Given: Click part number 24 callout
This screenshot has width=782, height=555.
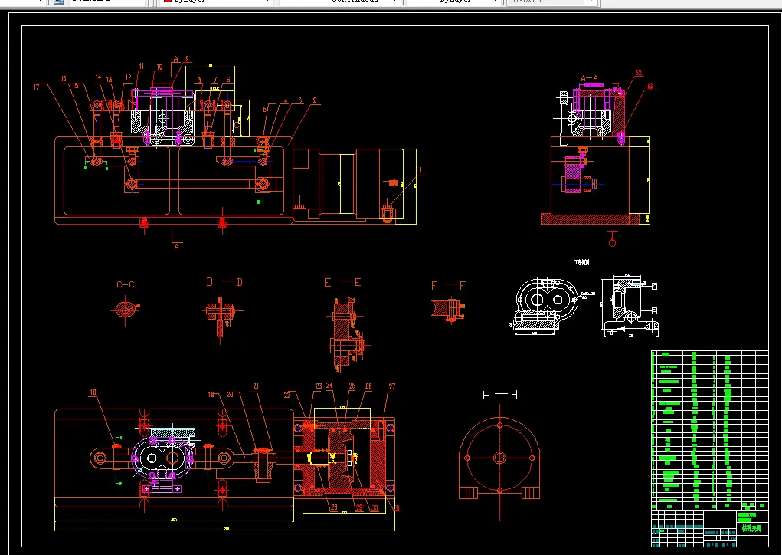Looking at the screenshot, I should click(x=329, y=386).
